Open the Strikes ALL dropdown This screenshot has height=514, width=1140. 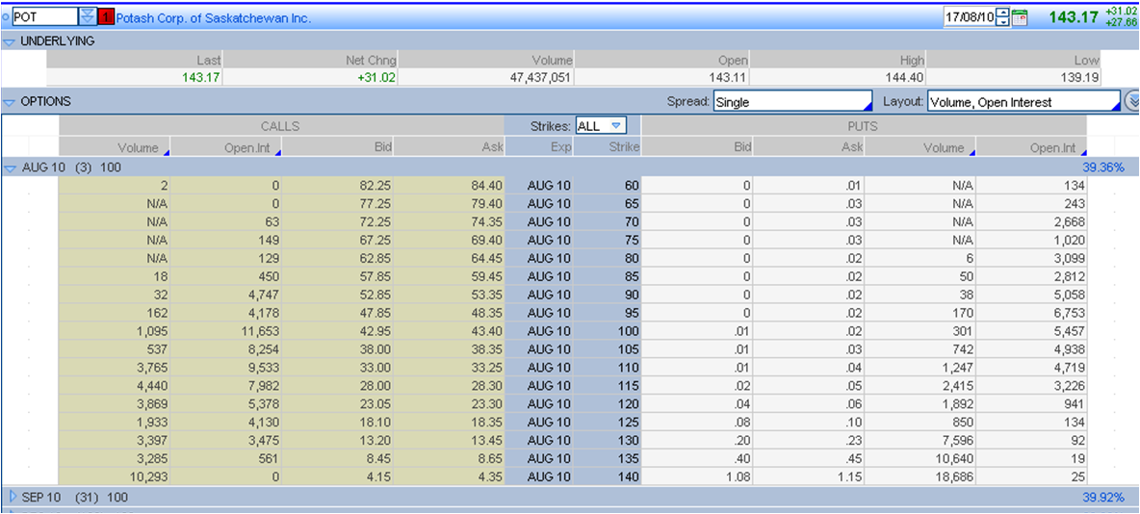tap(601, 126)
